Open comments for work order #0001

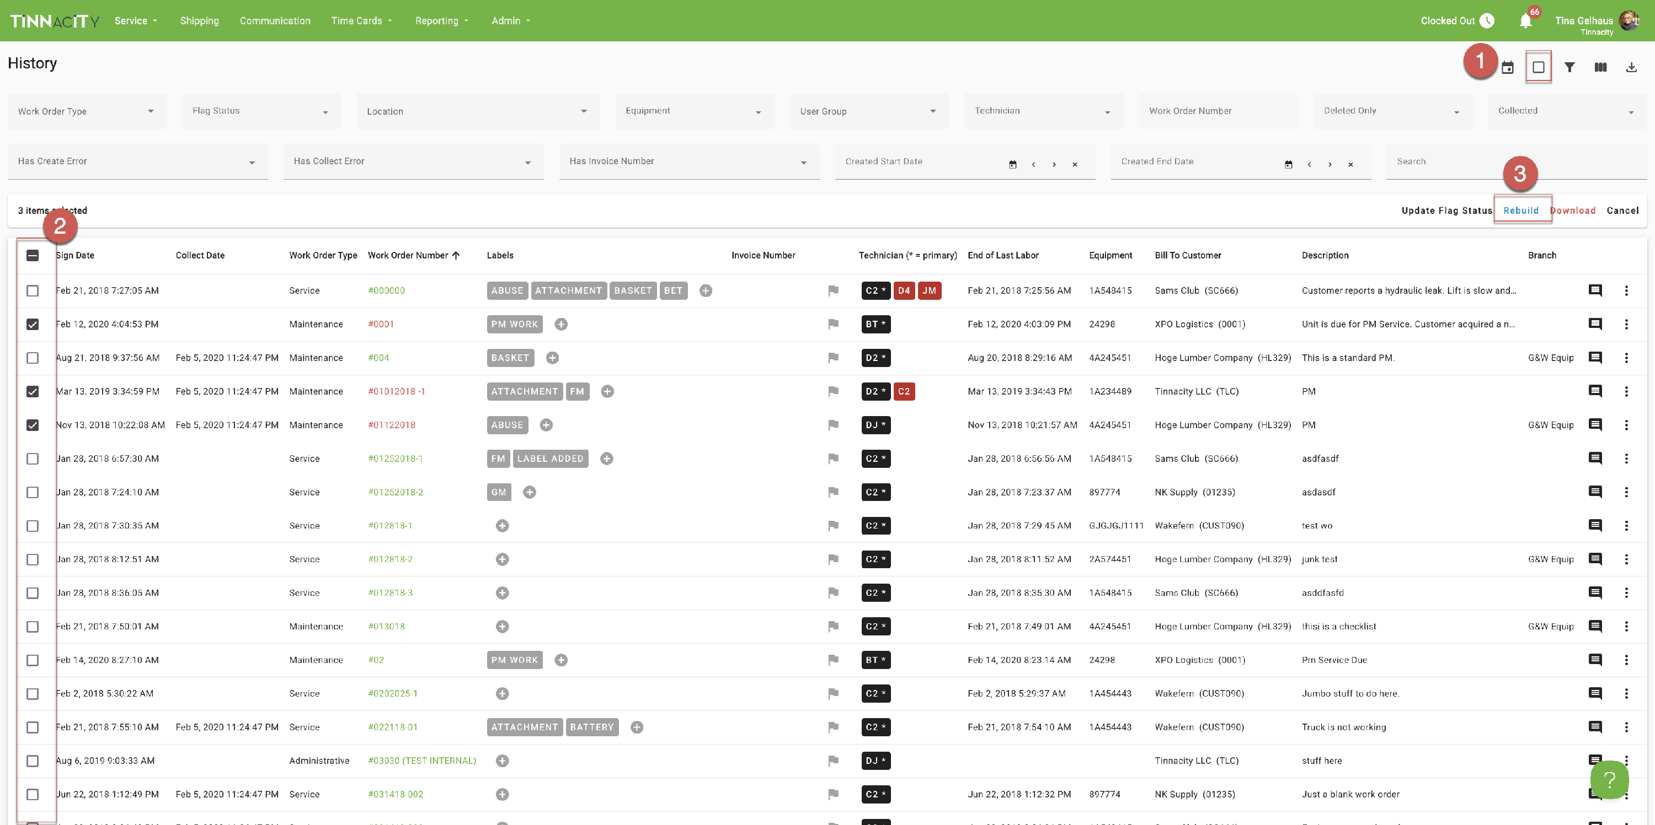[1595, 324]
